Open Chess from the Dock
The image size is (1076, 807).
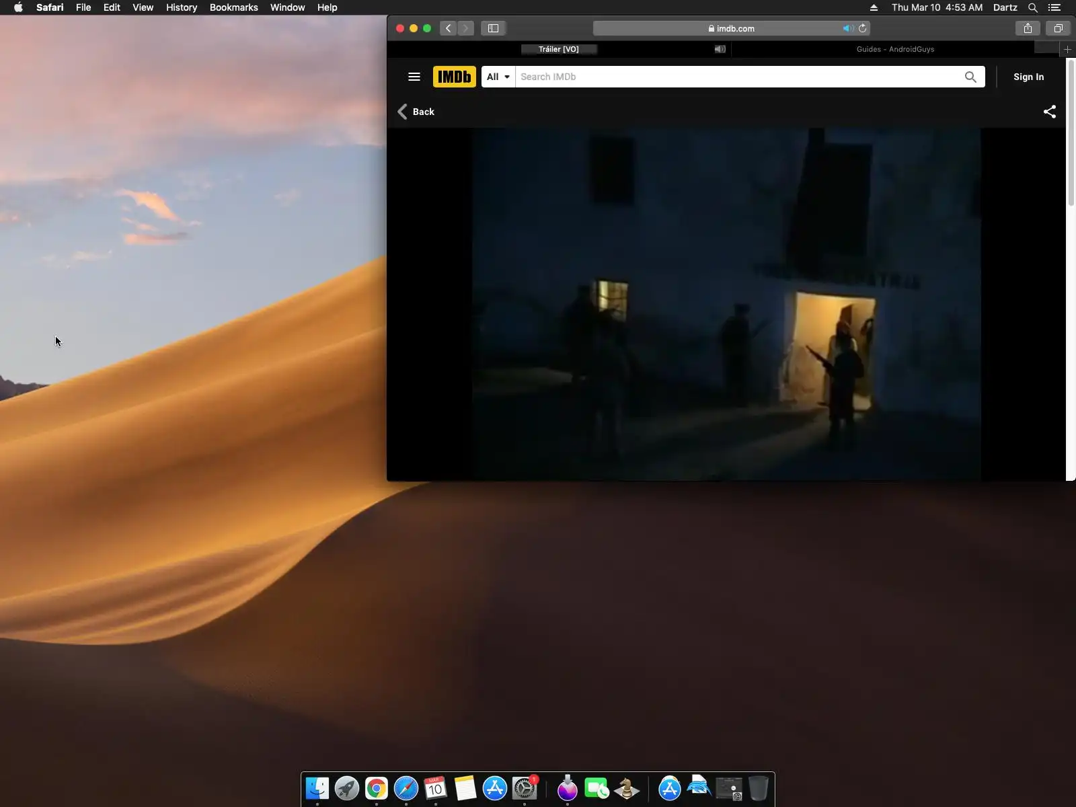pos(627,788)
